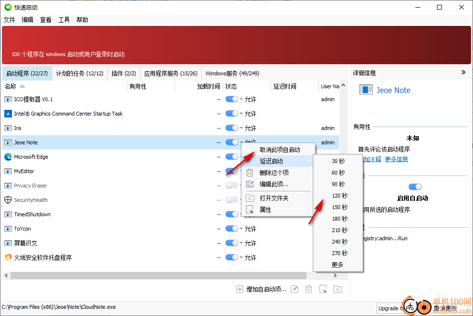Choose 属性 from context menu
This screenshot has height=316, width=473.
278,210
